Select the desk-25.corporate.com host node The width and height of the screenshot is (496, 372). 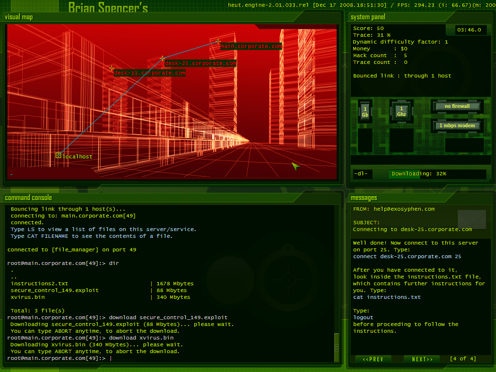pyautogui.click(x=163, y=59)
